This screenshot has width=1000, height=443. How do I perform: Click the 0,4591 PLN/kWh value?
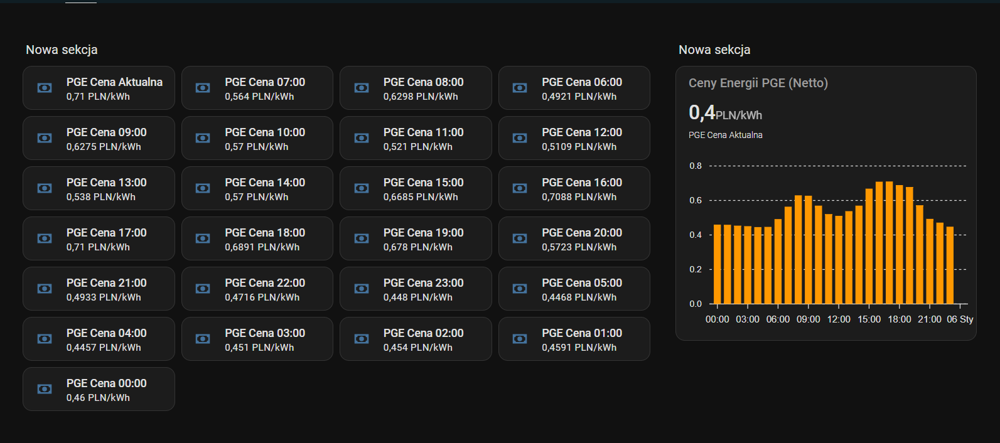tap(579, 348)
